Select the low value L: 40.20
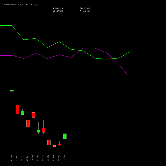Image resolution: width=166 pixels, height=166 pixels. point(85,11)
